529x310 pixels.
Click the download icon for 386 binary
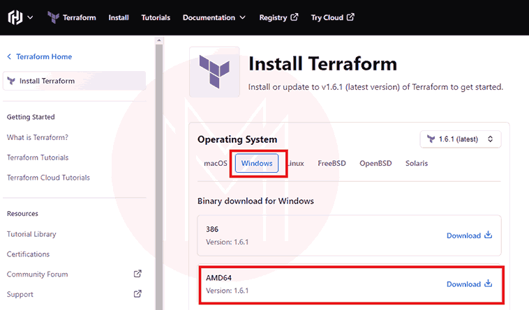click(x=489, y=235)
